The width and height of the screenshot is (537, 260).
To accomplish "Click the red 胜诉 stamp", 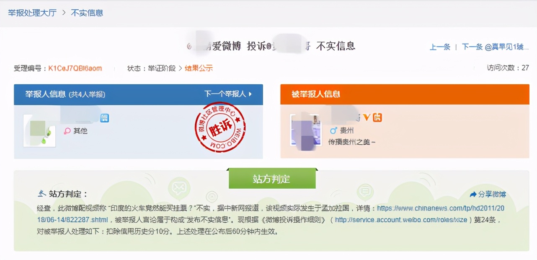I will 220,127.
